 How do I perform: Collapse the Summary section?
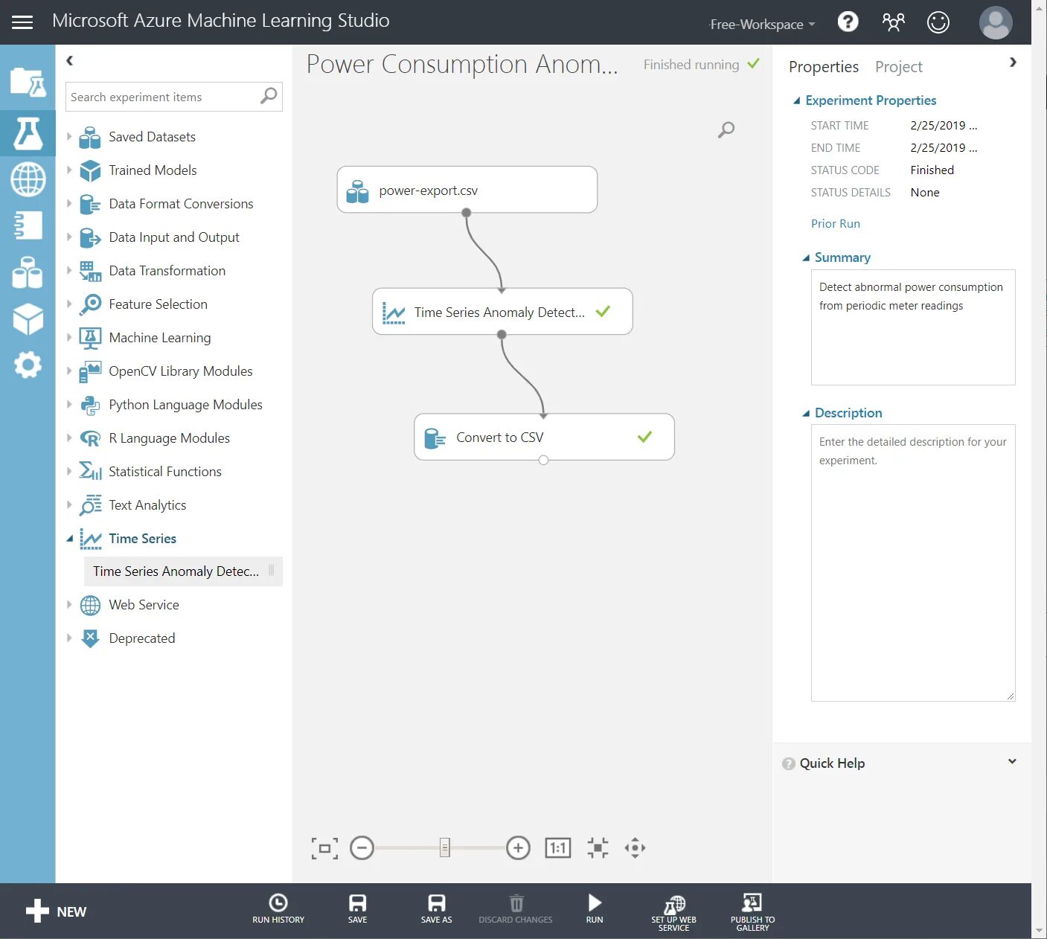806,257
